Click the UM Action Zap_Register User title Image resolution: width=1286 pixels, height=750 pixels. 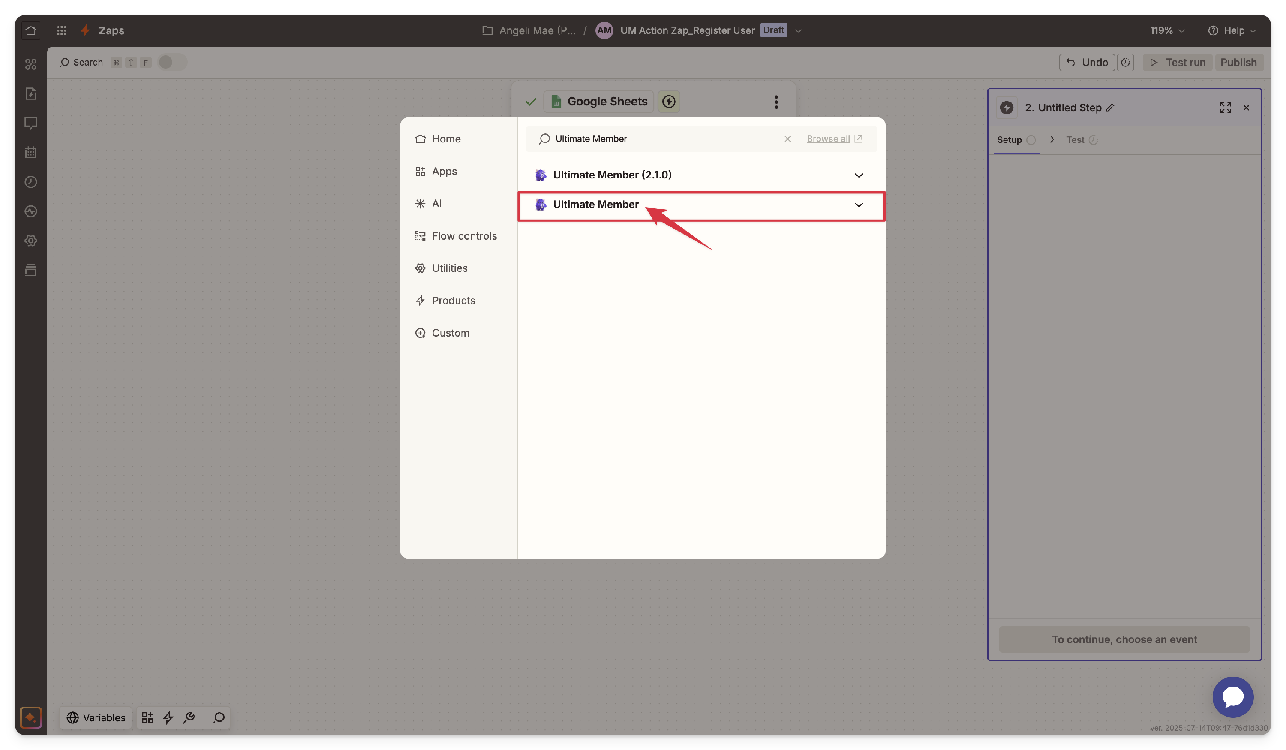[687, 30]
